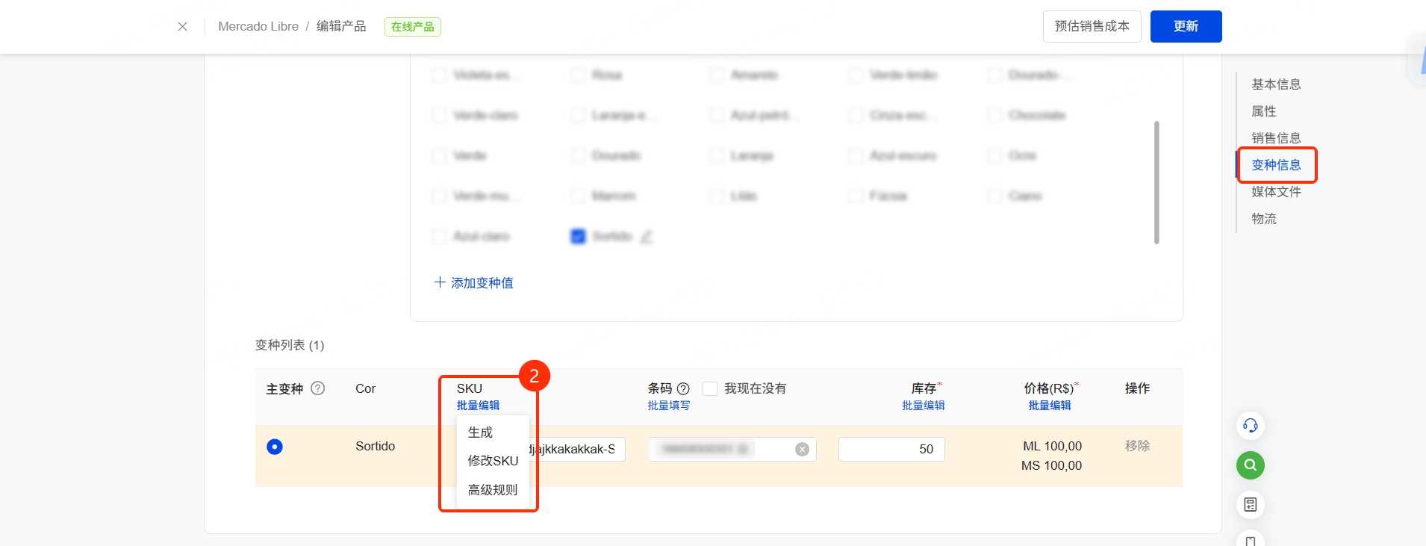Click 批量编辑 under 价格(R$)
The image size is (1426, 546).
[1050, 406]
